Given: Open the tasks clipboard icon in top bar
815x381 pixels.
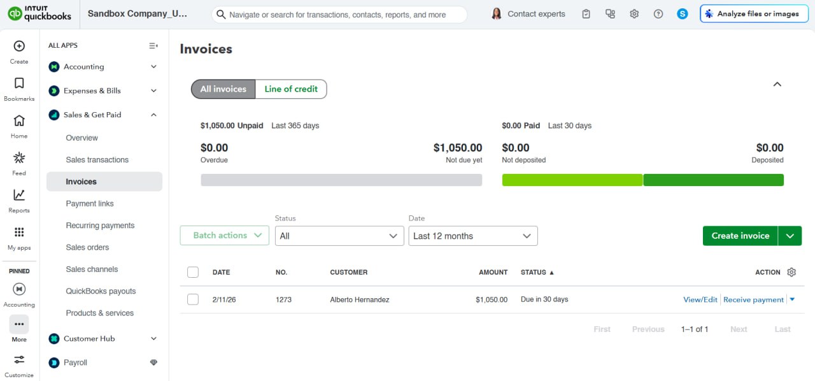Looking at the screenshot, I should pyautogui.click(x=586, y=13).
